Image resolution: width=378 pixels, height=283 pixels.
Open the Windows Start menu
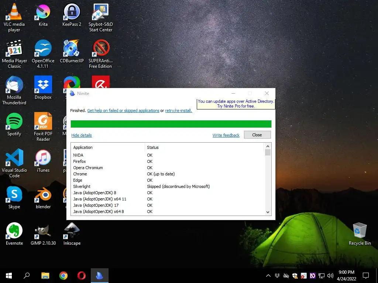9,276
